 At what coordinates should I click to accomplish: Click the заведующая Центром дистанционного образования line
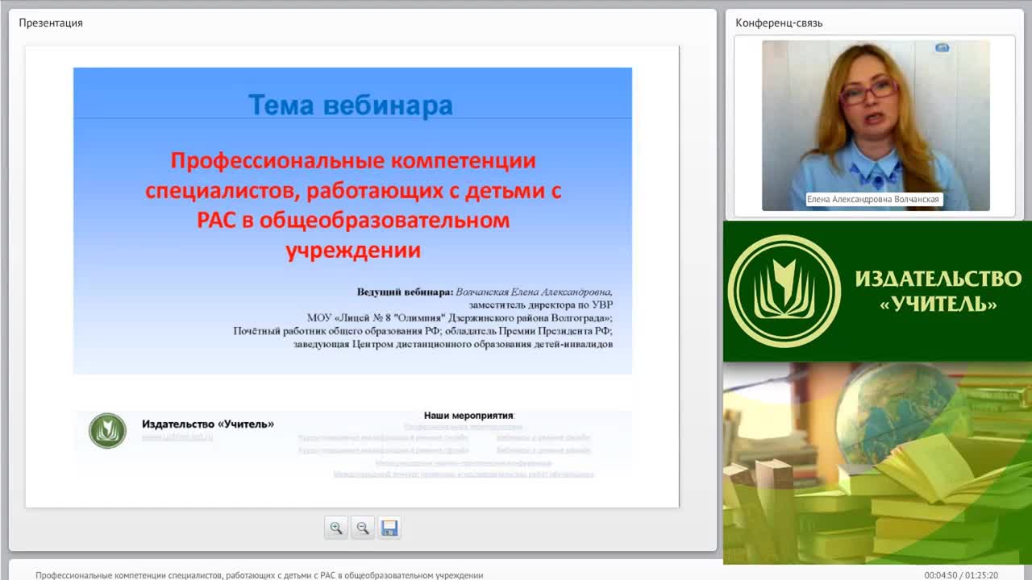click(x=453, y=343)
